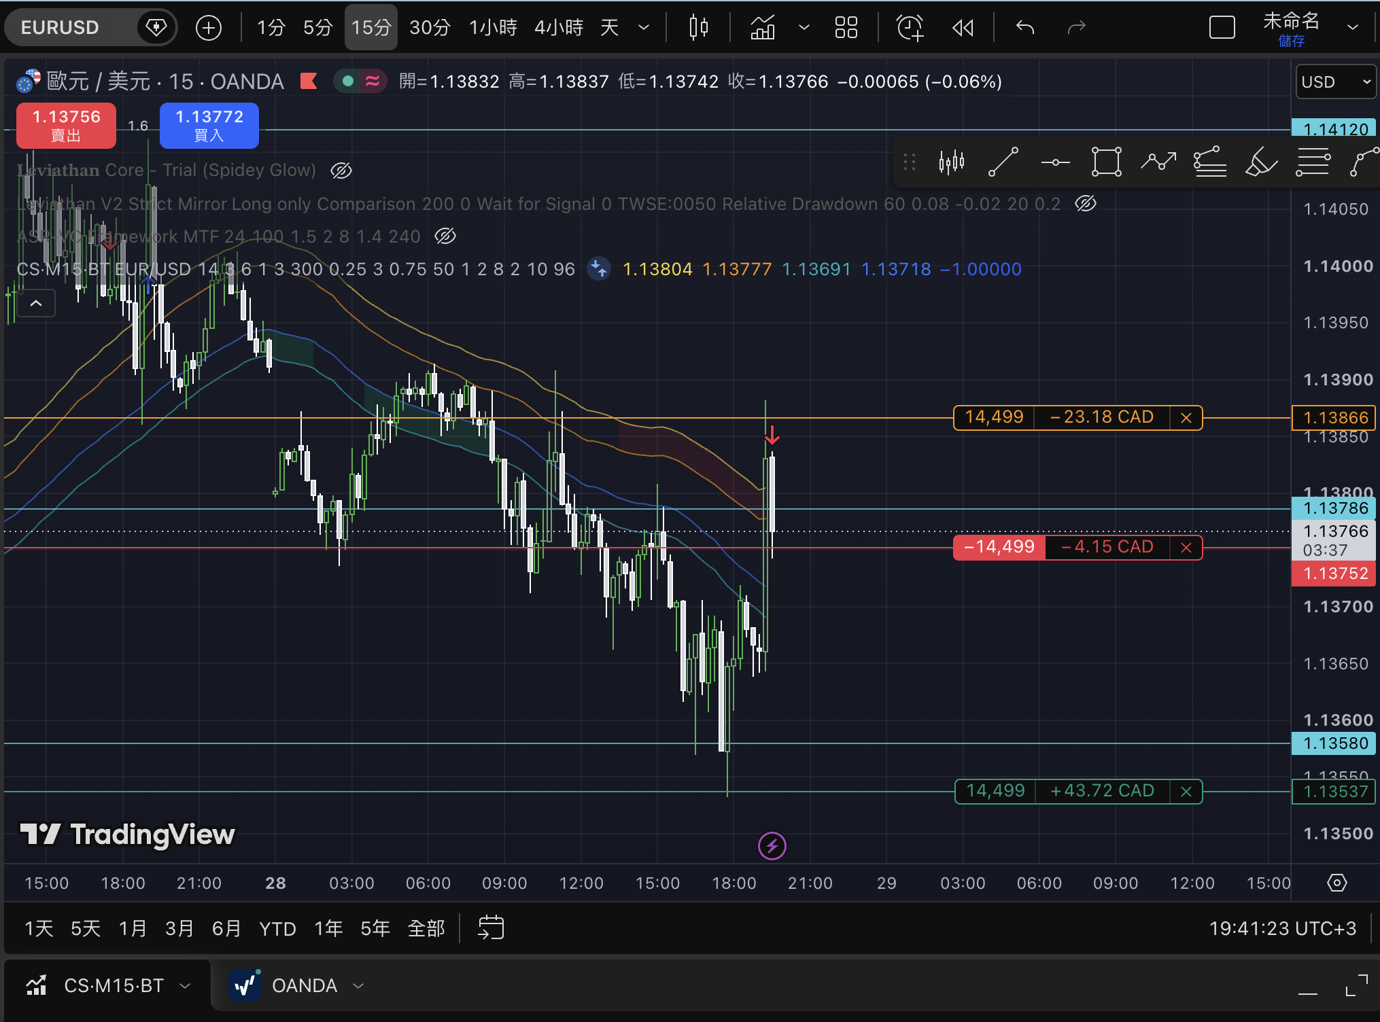Screen dimensions: 1380x1022
Task: Toggle visibility of ASR VC Framework indicator
Action: (445, 236)
